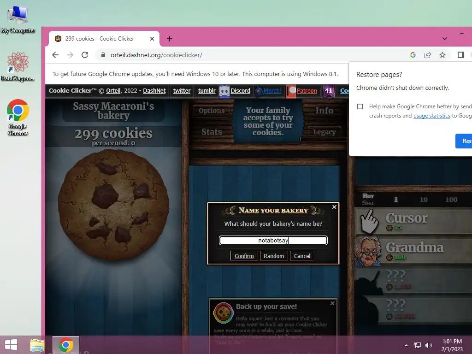
Task: Open the Stats menu
Action: pyautogui.click(x=212, y=131)
